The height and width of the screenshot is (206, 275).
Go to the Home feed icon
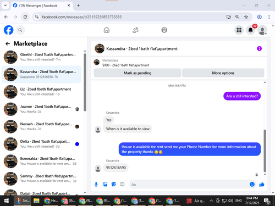(x=107, y=30)
